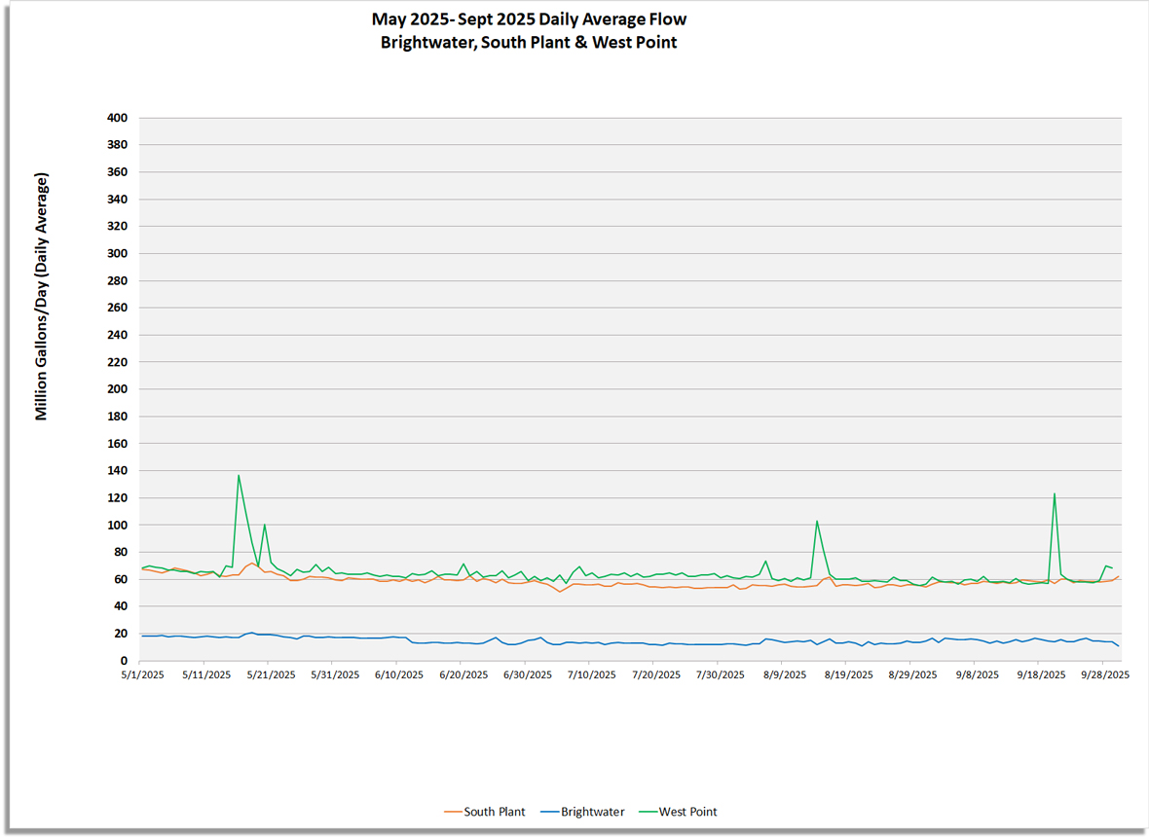This screenshot has height=838, width=1149.
Task: Click the tallest West Point spike near 5/21
Action: click(x=239, y=477)
